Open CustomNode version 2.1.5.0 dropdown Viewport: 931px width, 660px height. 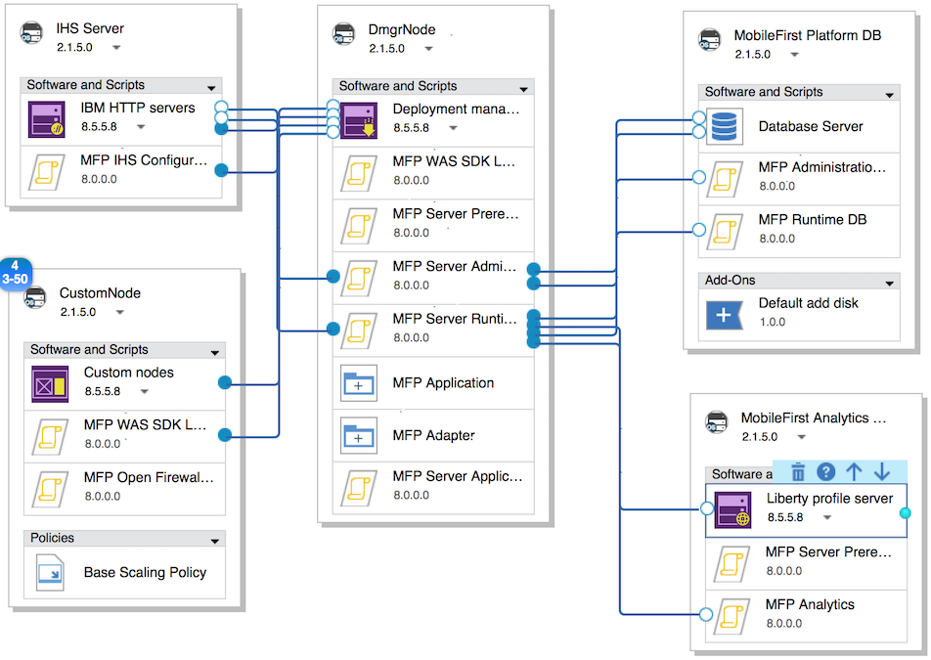pyautogui.click(x=120, y=312)
